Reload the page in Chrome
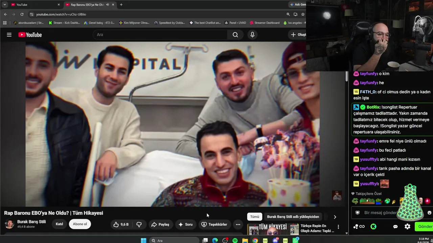This screenshot has height=243, width=433. click(22, 14)
